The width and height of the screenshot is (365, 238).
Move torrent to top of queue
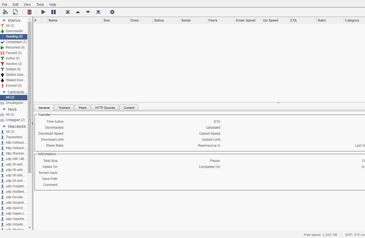[x=68, y=12]
